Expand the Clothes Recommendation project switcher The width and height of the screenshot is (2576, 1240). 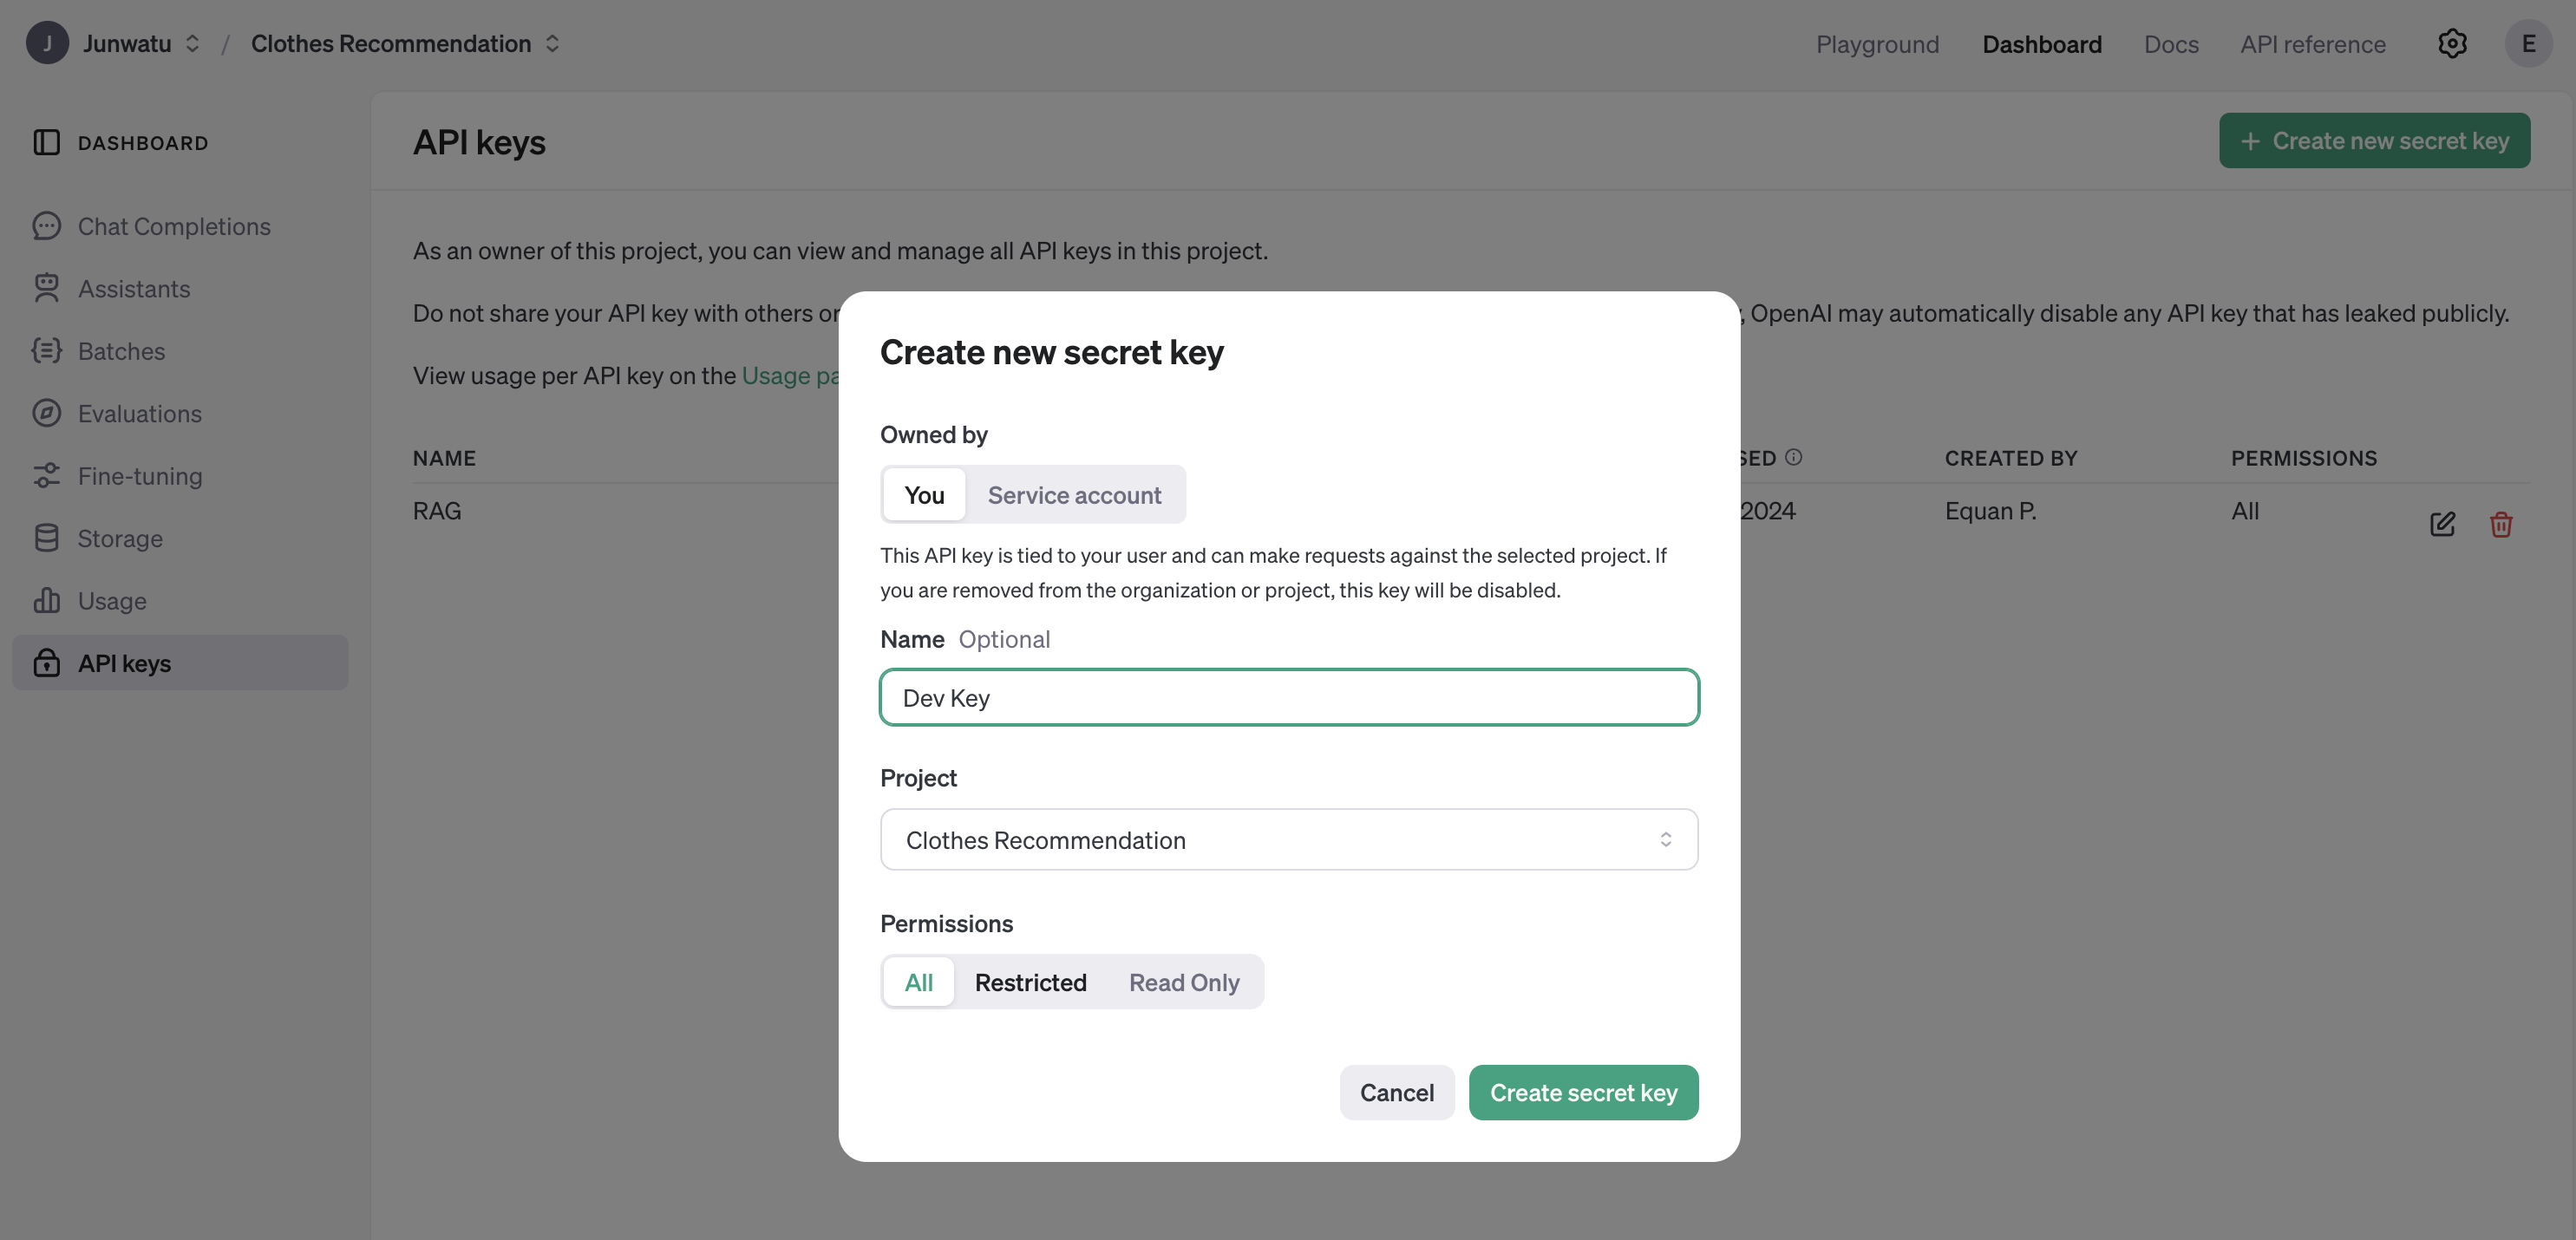pos(552,44)
